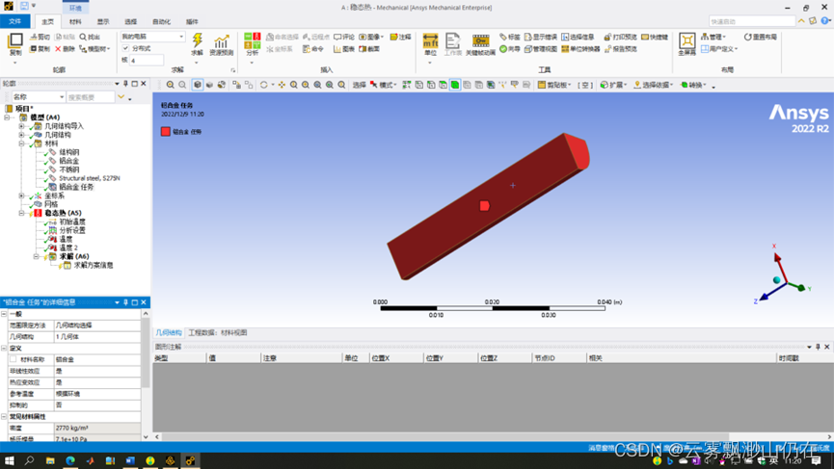The image size is (834, 469).
Task: Toggle the checkbox beside 材料名称 property
Action: point(13,359)
